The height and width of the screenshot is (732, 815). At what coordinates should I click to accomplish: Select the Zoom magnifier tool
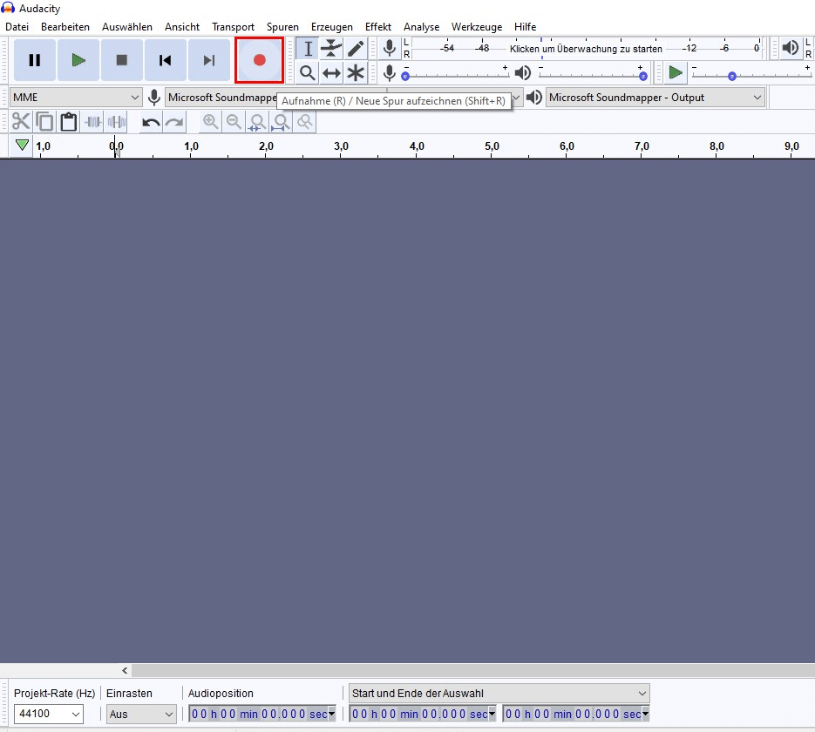coord(307,73)
